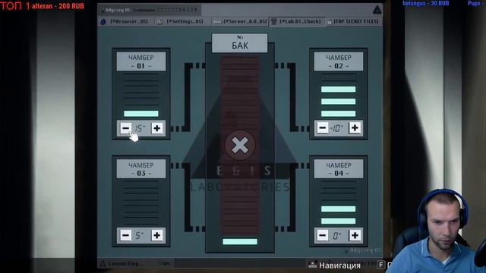This screenshot has height=273, width=486.
Task: Click the alteran - 200 RUB donation text
Action: click(58, 6)
